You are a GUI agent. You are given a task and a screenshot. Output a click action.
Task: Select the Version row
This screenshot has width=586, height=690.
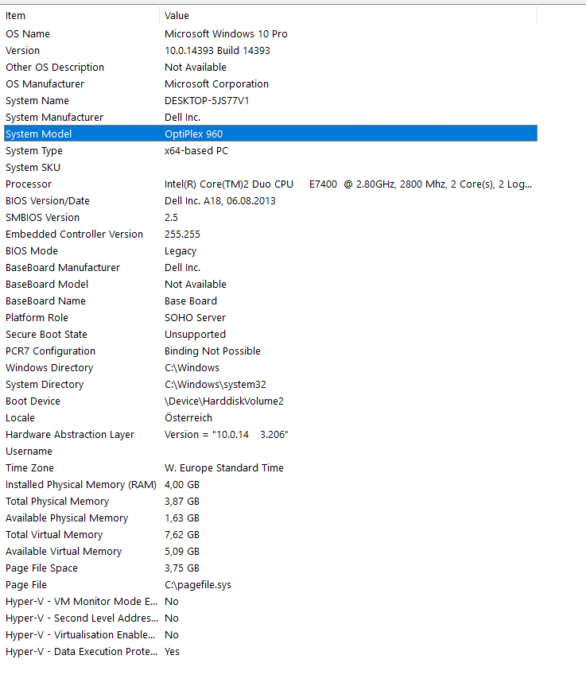coord(270,51)
